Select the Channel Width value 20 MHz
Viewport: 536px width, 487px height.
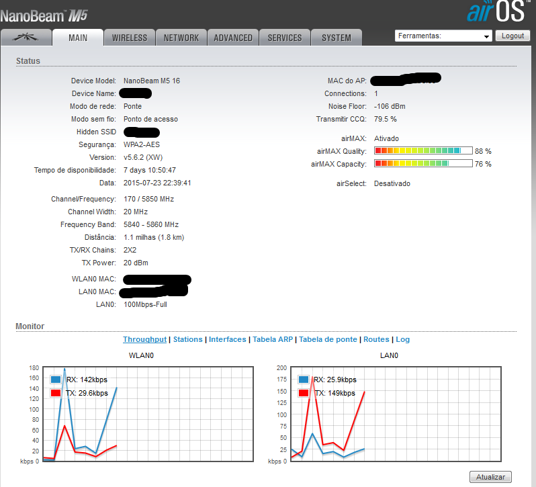(x=136, y=212)
